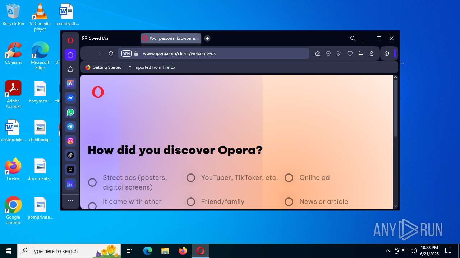Select the Recycle Bin desktop icon
The width and height of the screenshot is (460, 258).
(13, 15)
